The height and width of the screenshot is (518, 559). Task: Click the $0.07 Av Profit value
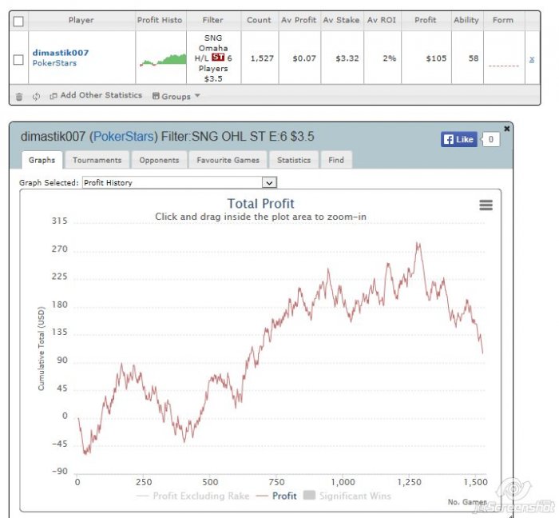pyautogui.click(x=304, y=58)
